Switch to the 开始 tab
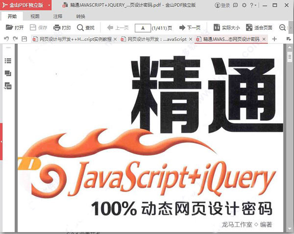This screenshot has height=234, width=294. coord(12,17)
